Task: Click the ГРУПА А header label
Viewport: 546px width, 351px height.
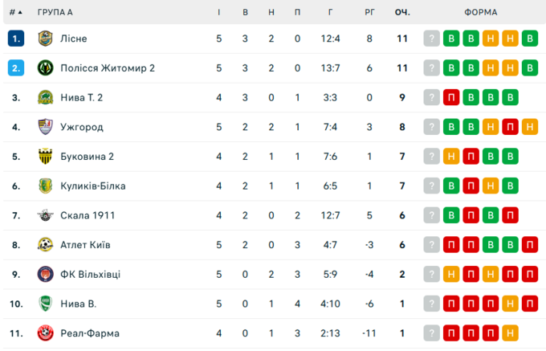Action: pyautogui.click(x=55, y=12)
